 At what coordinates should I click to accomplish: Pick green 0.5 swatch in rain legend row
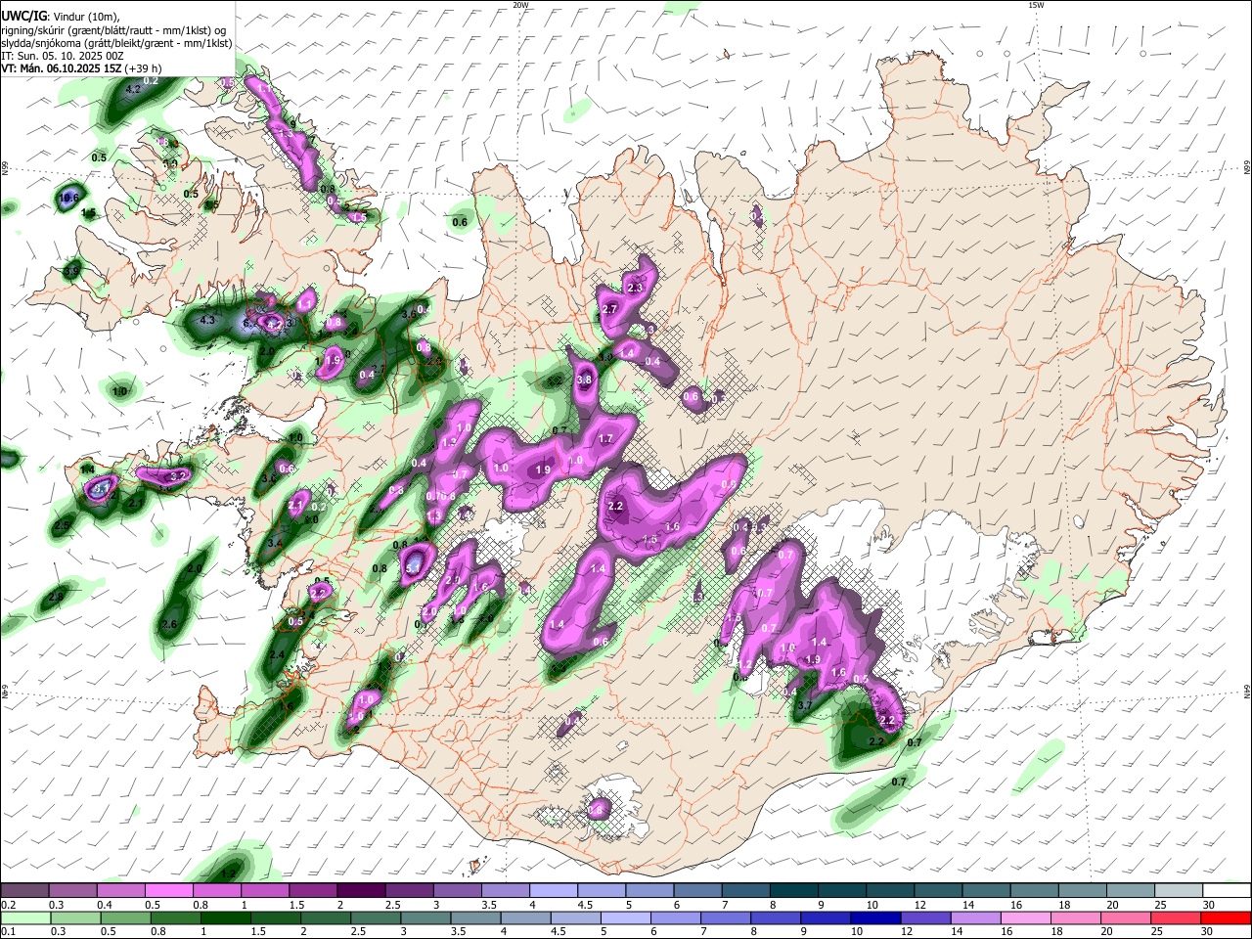pos(125,917)
